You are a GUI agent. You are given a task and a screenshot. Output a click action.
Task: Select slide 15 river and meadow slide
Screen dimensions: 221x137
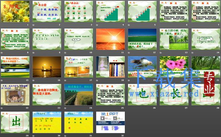pyautogui.click(x=15, y=67)
